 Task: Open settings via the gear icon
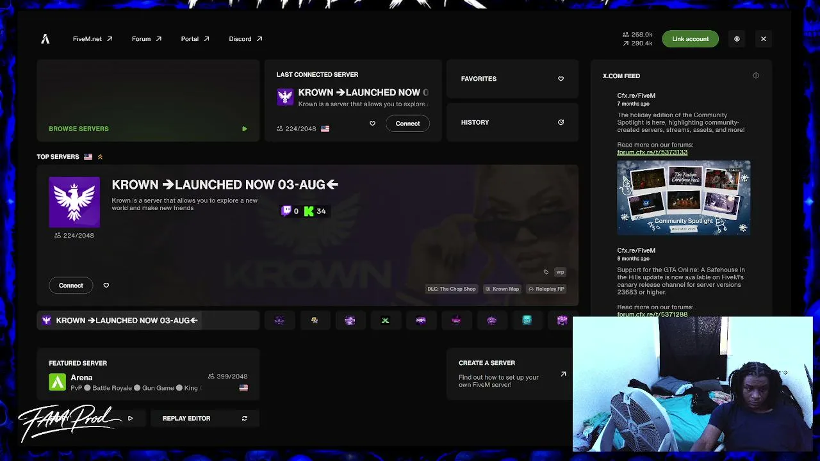[737, 39]
